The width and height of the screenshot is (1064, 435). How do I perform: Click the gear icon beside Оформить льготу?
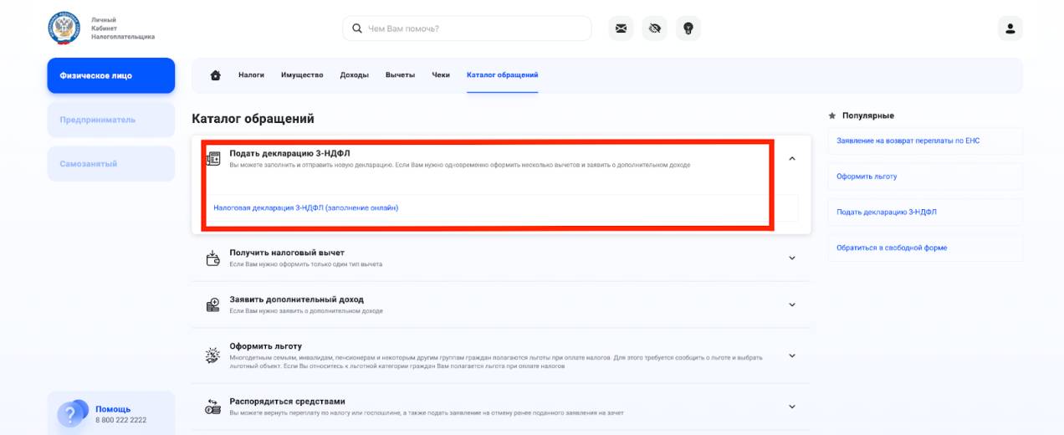tap(212, 356)
